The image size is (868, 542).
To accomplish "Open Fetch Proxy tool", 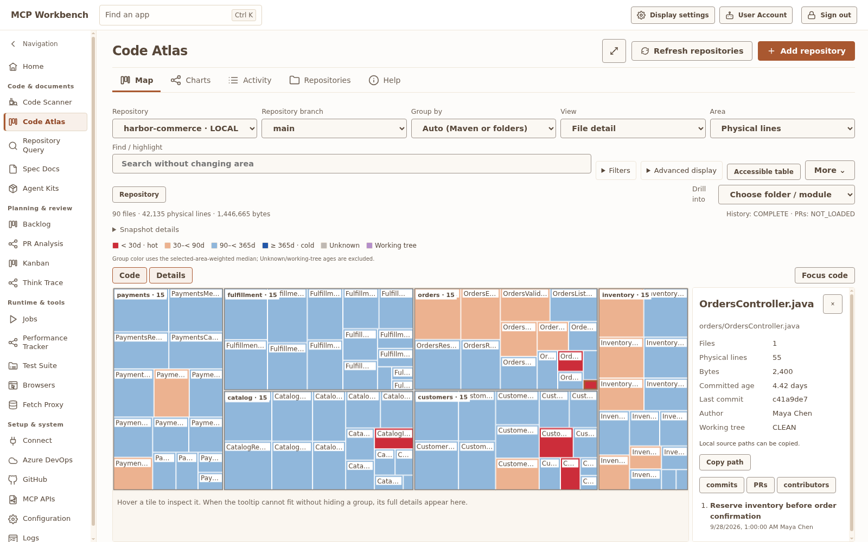I will click(x=46, y=405).
